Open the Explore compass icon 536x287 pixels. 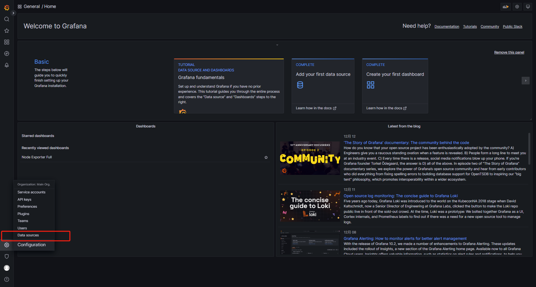coord(7,54)
